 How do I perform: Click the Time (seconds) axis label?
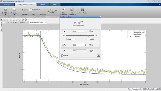84,84
